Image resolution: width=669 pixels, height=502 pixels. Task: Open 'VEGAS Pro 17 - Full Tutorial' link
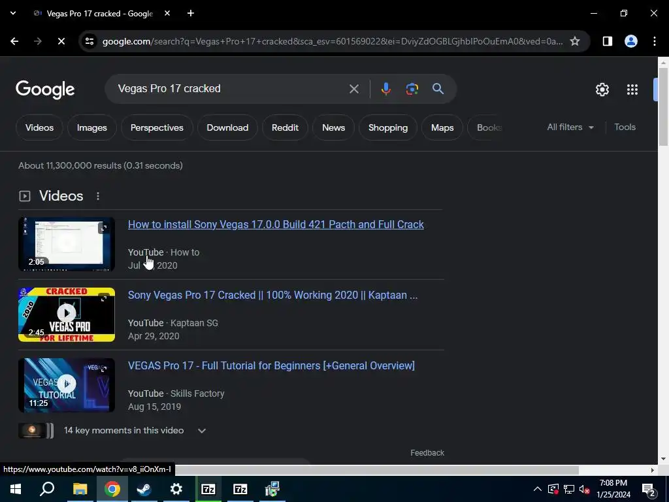[x=271, y=366]
